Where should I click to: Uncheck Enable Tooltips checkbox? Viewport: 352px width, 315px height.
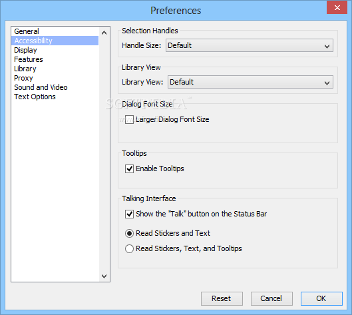pos(129,168)
